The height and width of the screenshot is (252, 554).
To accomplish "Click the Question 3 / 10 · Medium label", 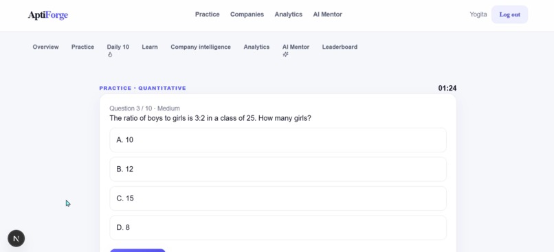I will (x=144, y=108).
